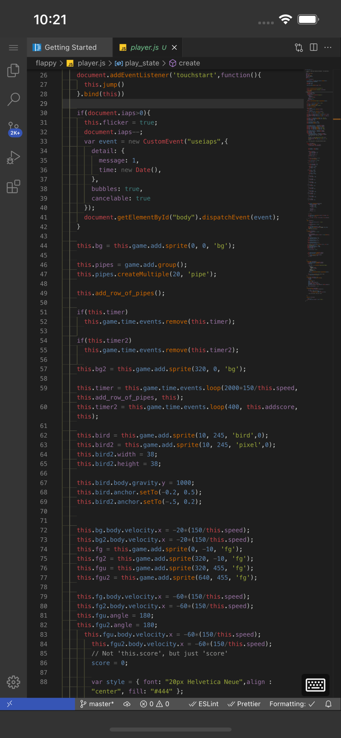This screenshot has height=738, width=341.
Task: Open the Manage settings gear
Action: (13, 682)
